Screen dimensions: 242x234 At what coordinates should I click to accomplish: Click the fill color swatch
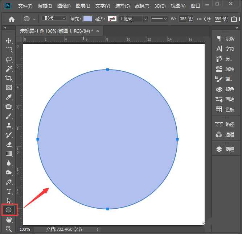[87, 19]
